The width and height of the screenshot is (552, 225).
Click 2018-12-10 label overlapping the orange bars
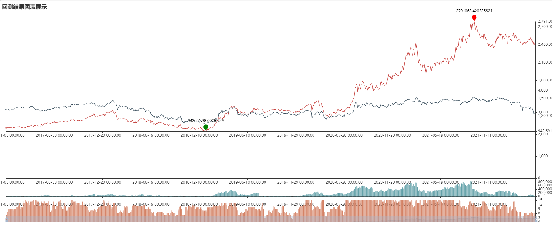point(199,204)
